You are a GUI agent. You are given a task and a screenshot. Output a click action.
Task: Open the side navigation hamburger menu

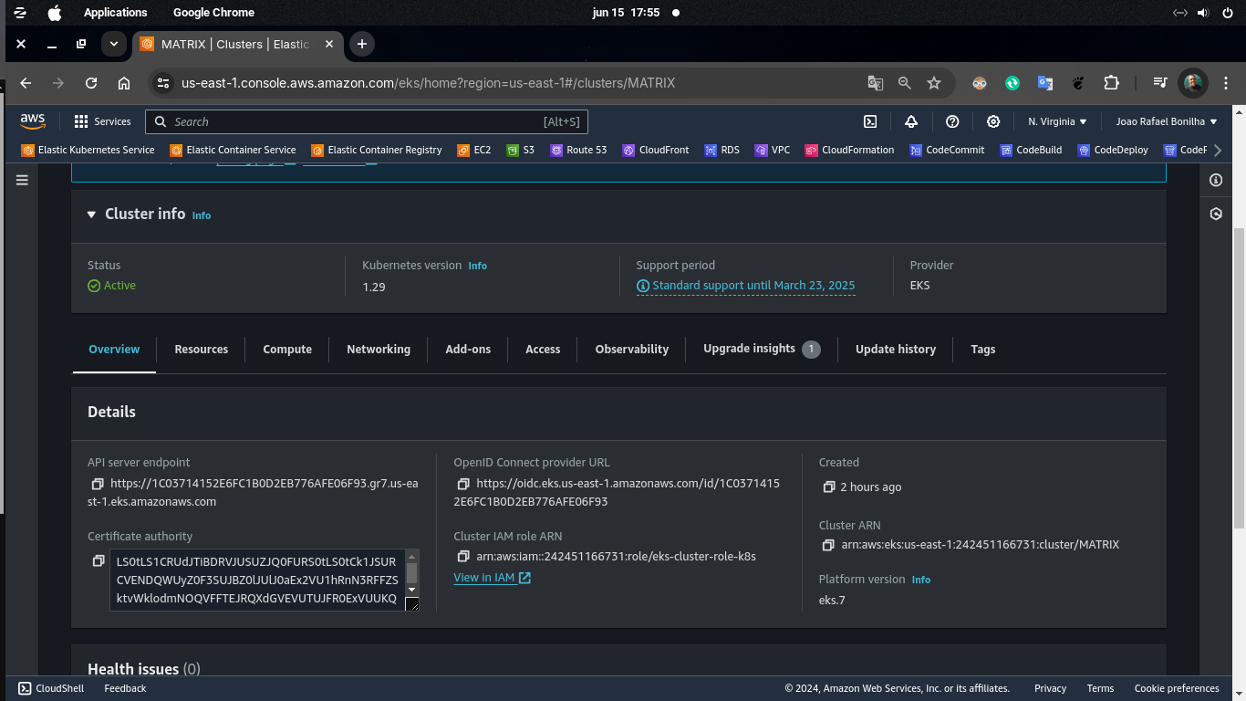(22, 181)
